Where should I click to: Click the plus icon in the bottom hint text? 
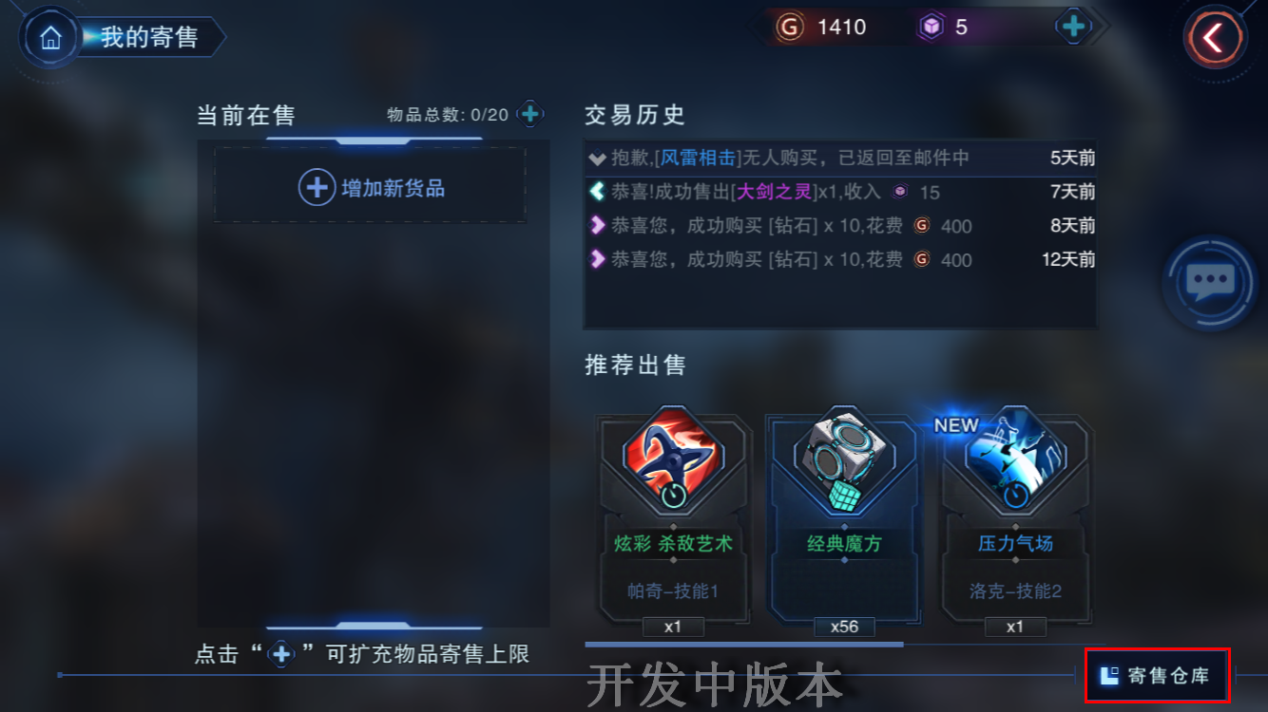tap(280, 654)
